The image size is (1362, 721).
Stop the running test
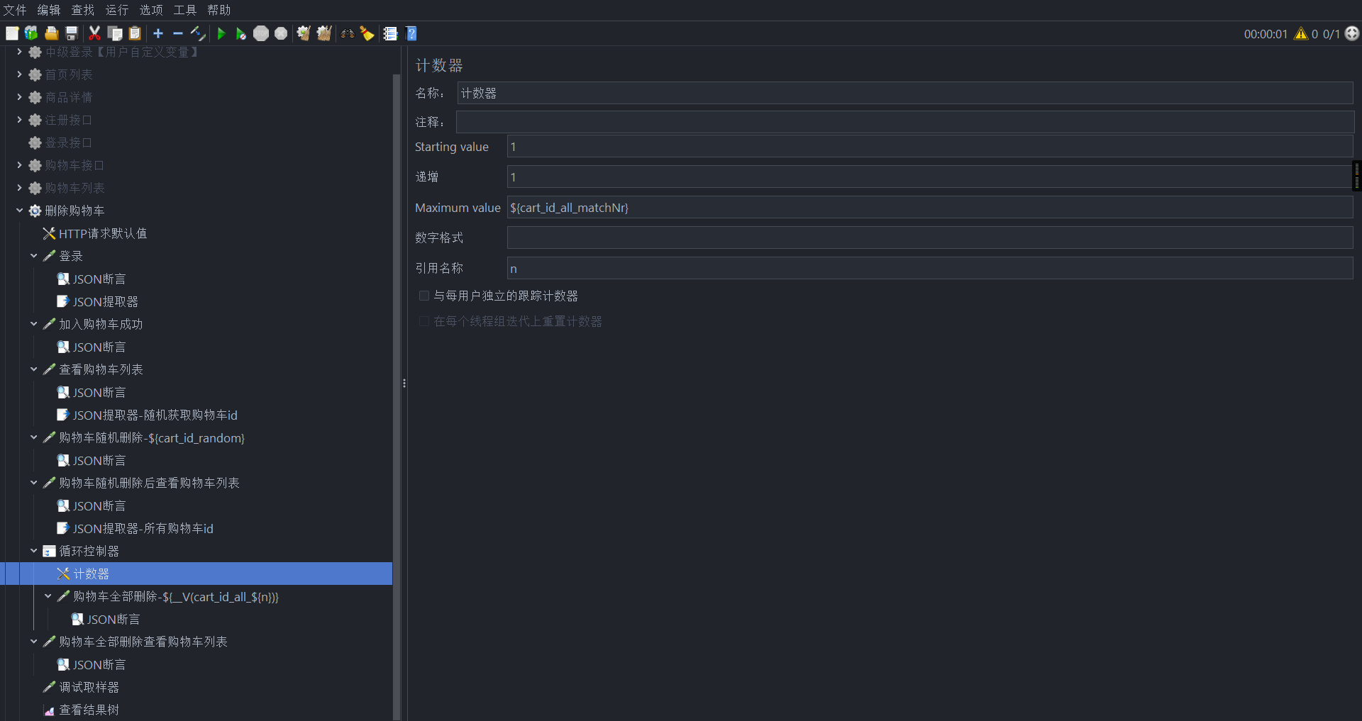tap(261, 33)
